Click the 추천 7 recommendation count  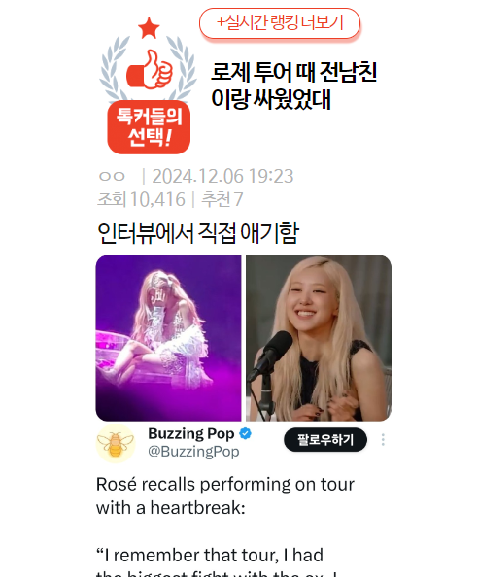(222, 199)
